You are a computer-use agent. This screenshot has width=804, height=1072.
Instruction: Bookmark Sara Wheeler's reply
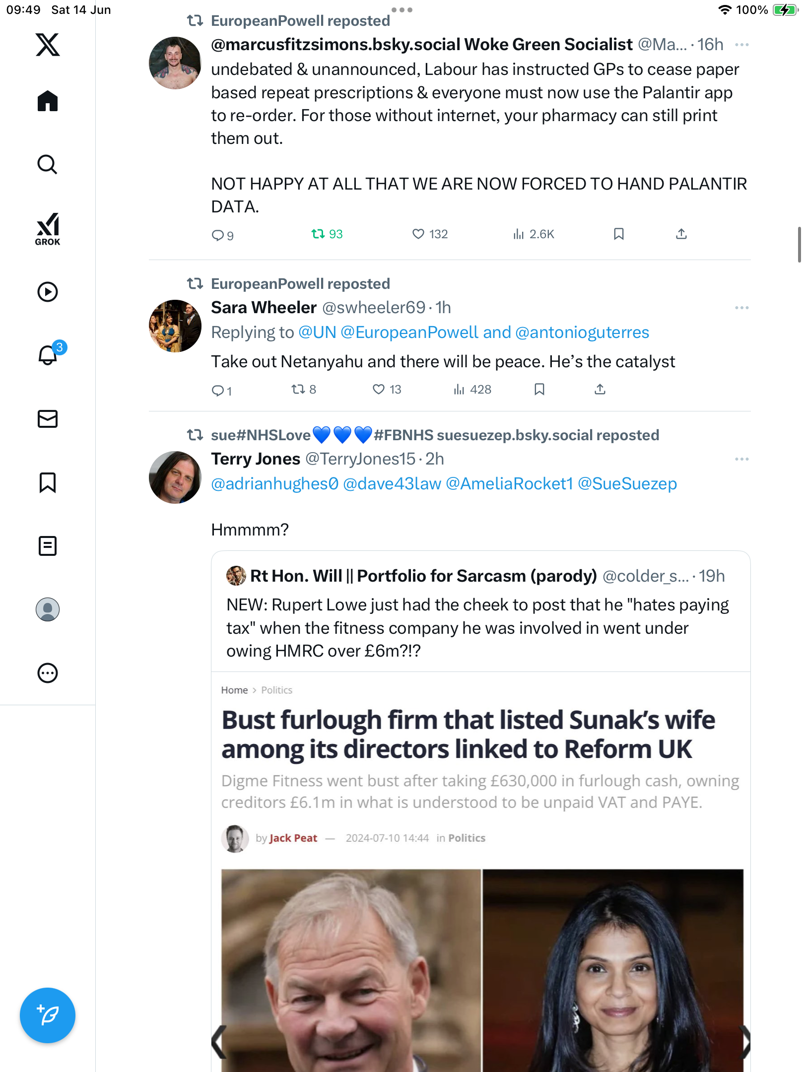(539, 389)
